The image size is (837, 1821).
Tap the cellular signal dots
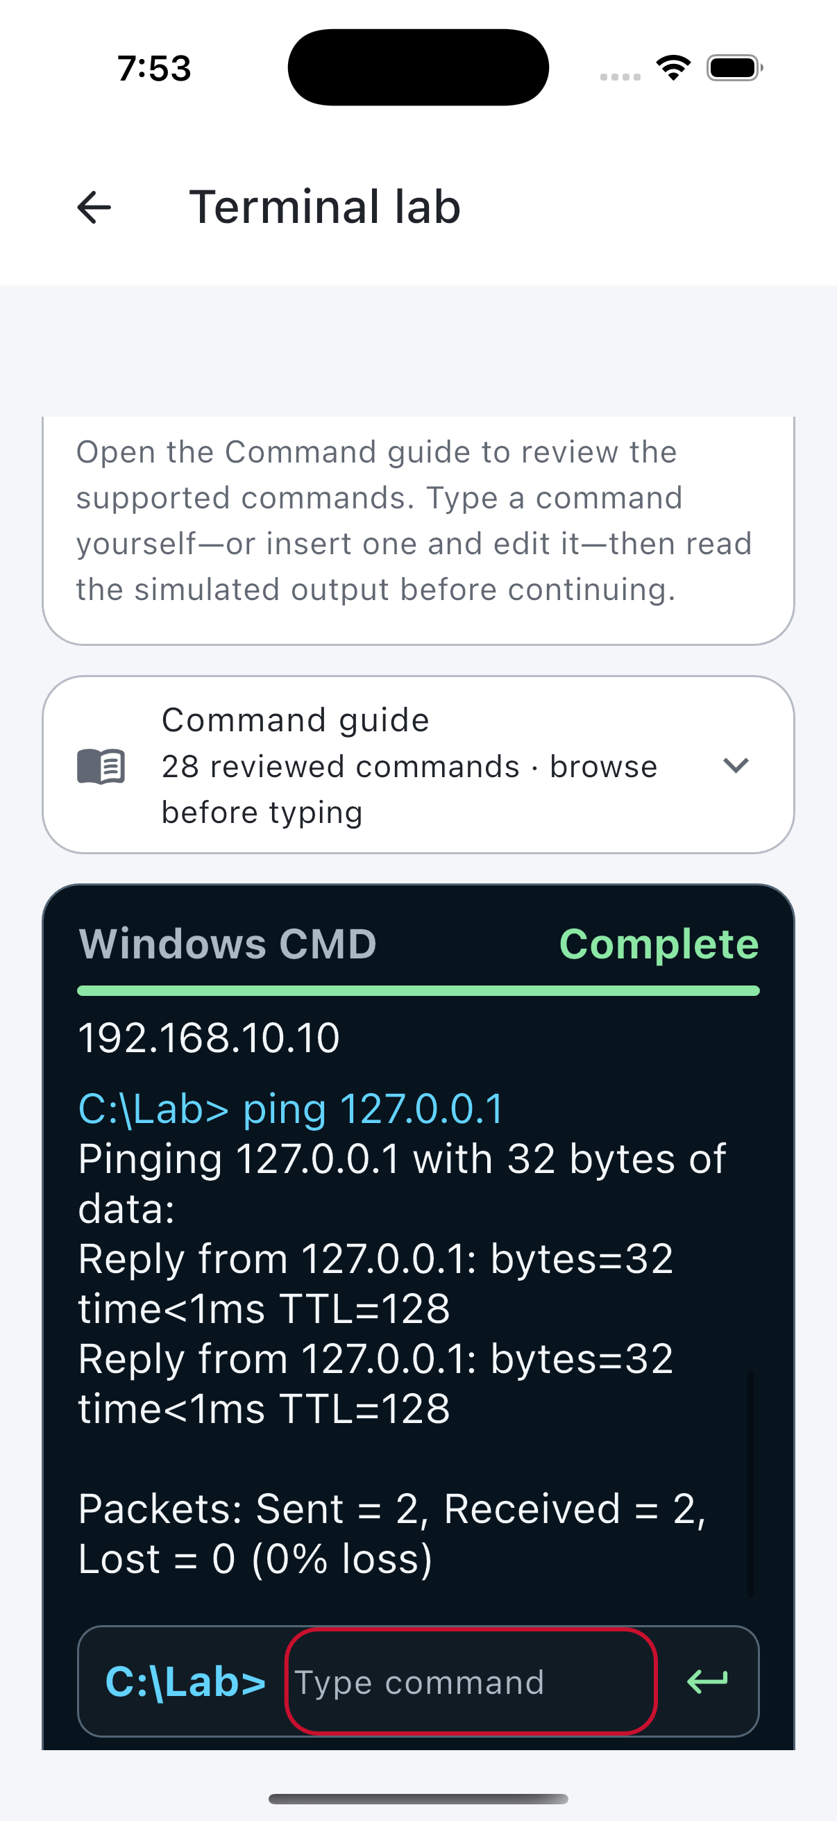coord(620,76)
